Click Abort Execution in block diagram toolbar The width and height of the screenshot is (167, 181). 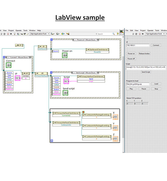[8, 34]
